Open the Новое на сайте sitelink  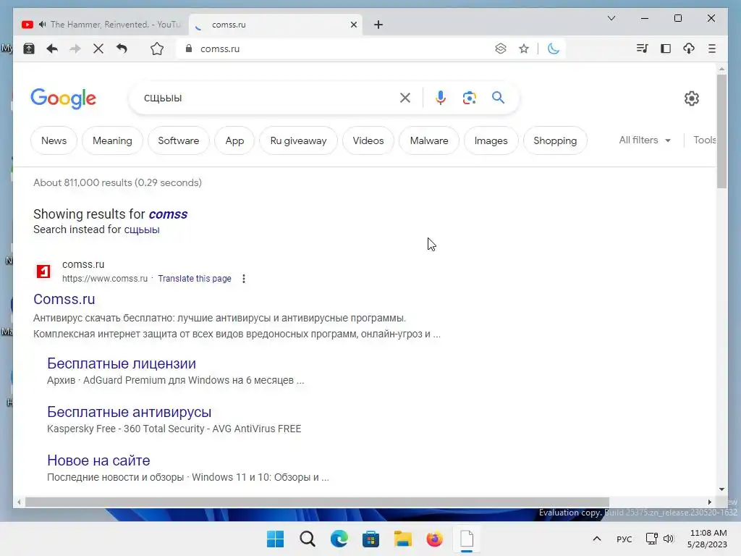[x=98, y=460]
